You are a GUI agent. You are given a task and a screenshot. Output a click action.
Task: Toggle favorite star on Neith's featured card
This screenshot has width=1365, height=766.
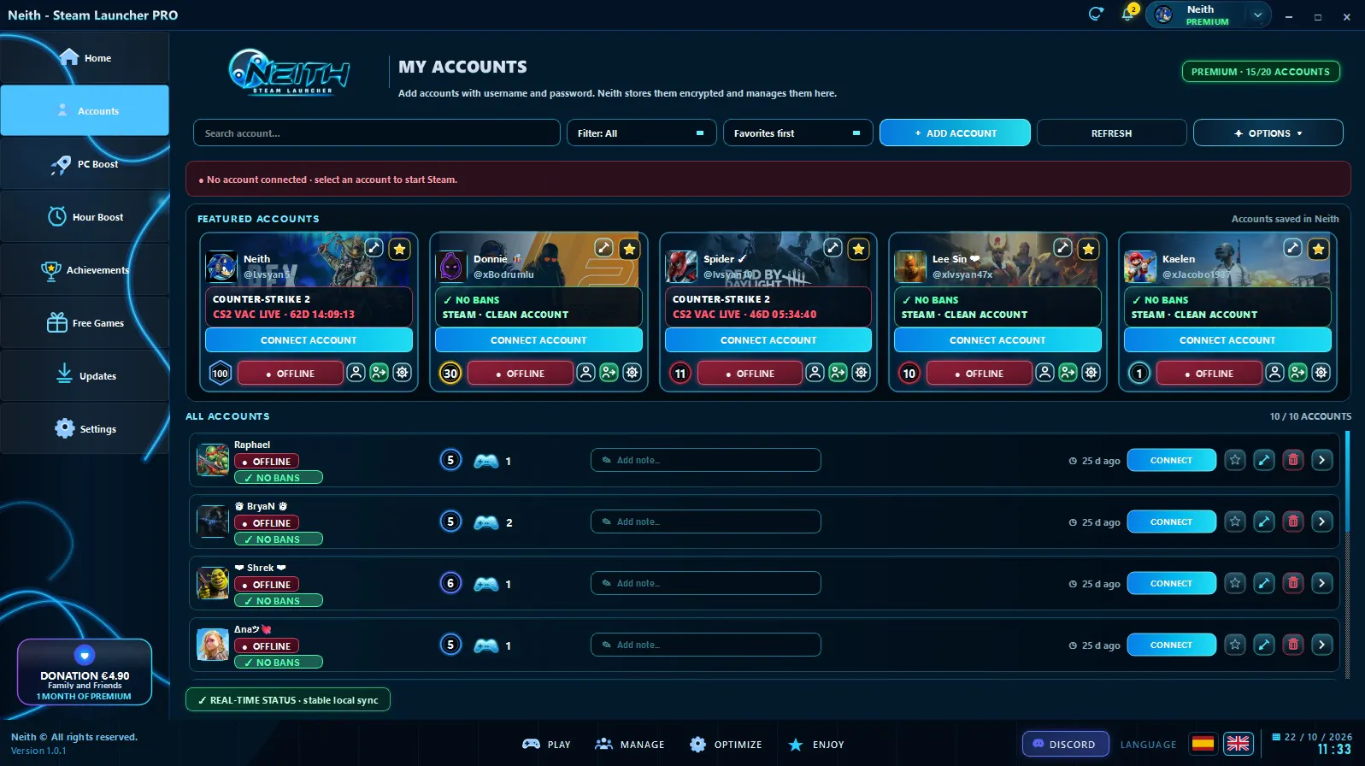(x=399, y=249)
